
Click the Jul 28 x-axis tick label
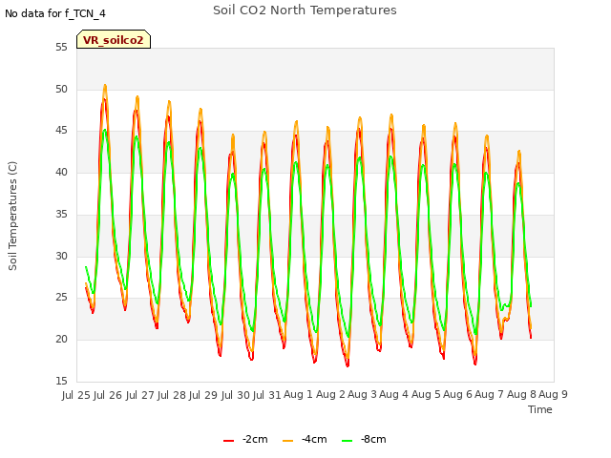coord(172,395)
